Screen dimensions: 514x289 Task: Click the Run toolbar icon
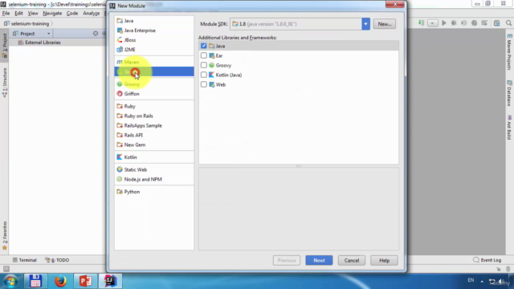tap(444, 23)
